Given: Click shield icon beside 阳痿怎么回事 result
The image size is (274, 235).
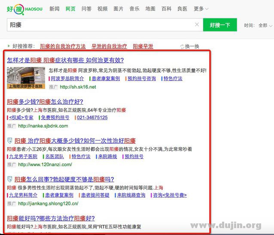Looking at the screenshot, I should [10, 179].
